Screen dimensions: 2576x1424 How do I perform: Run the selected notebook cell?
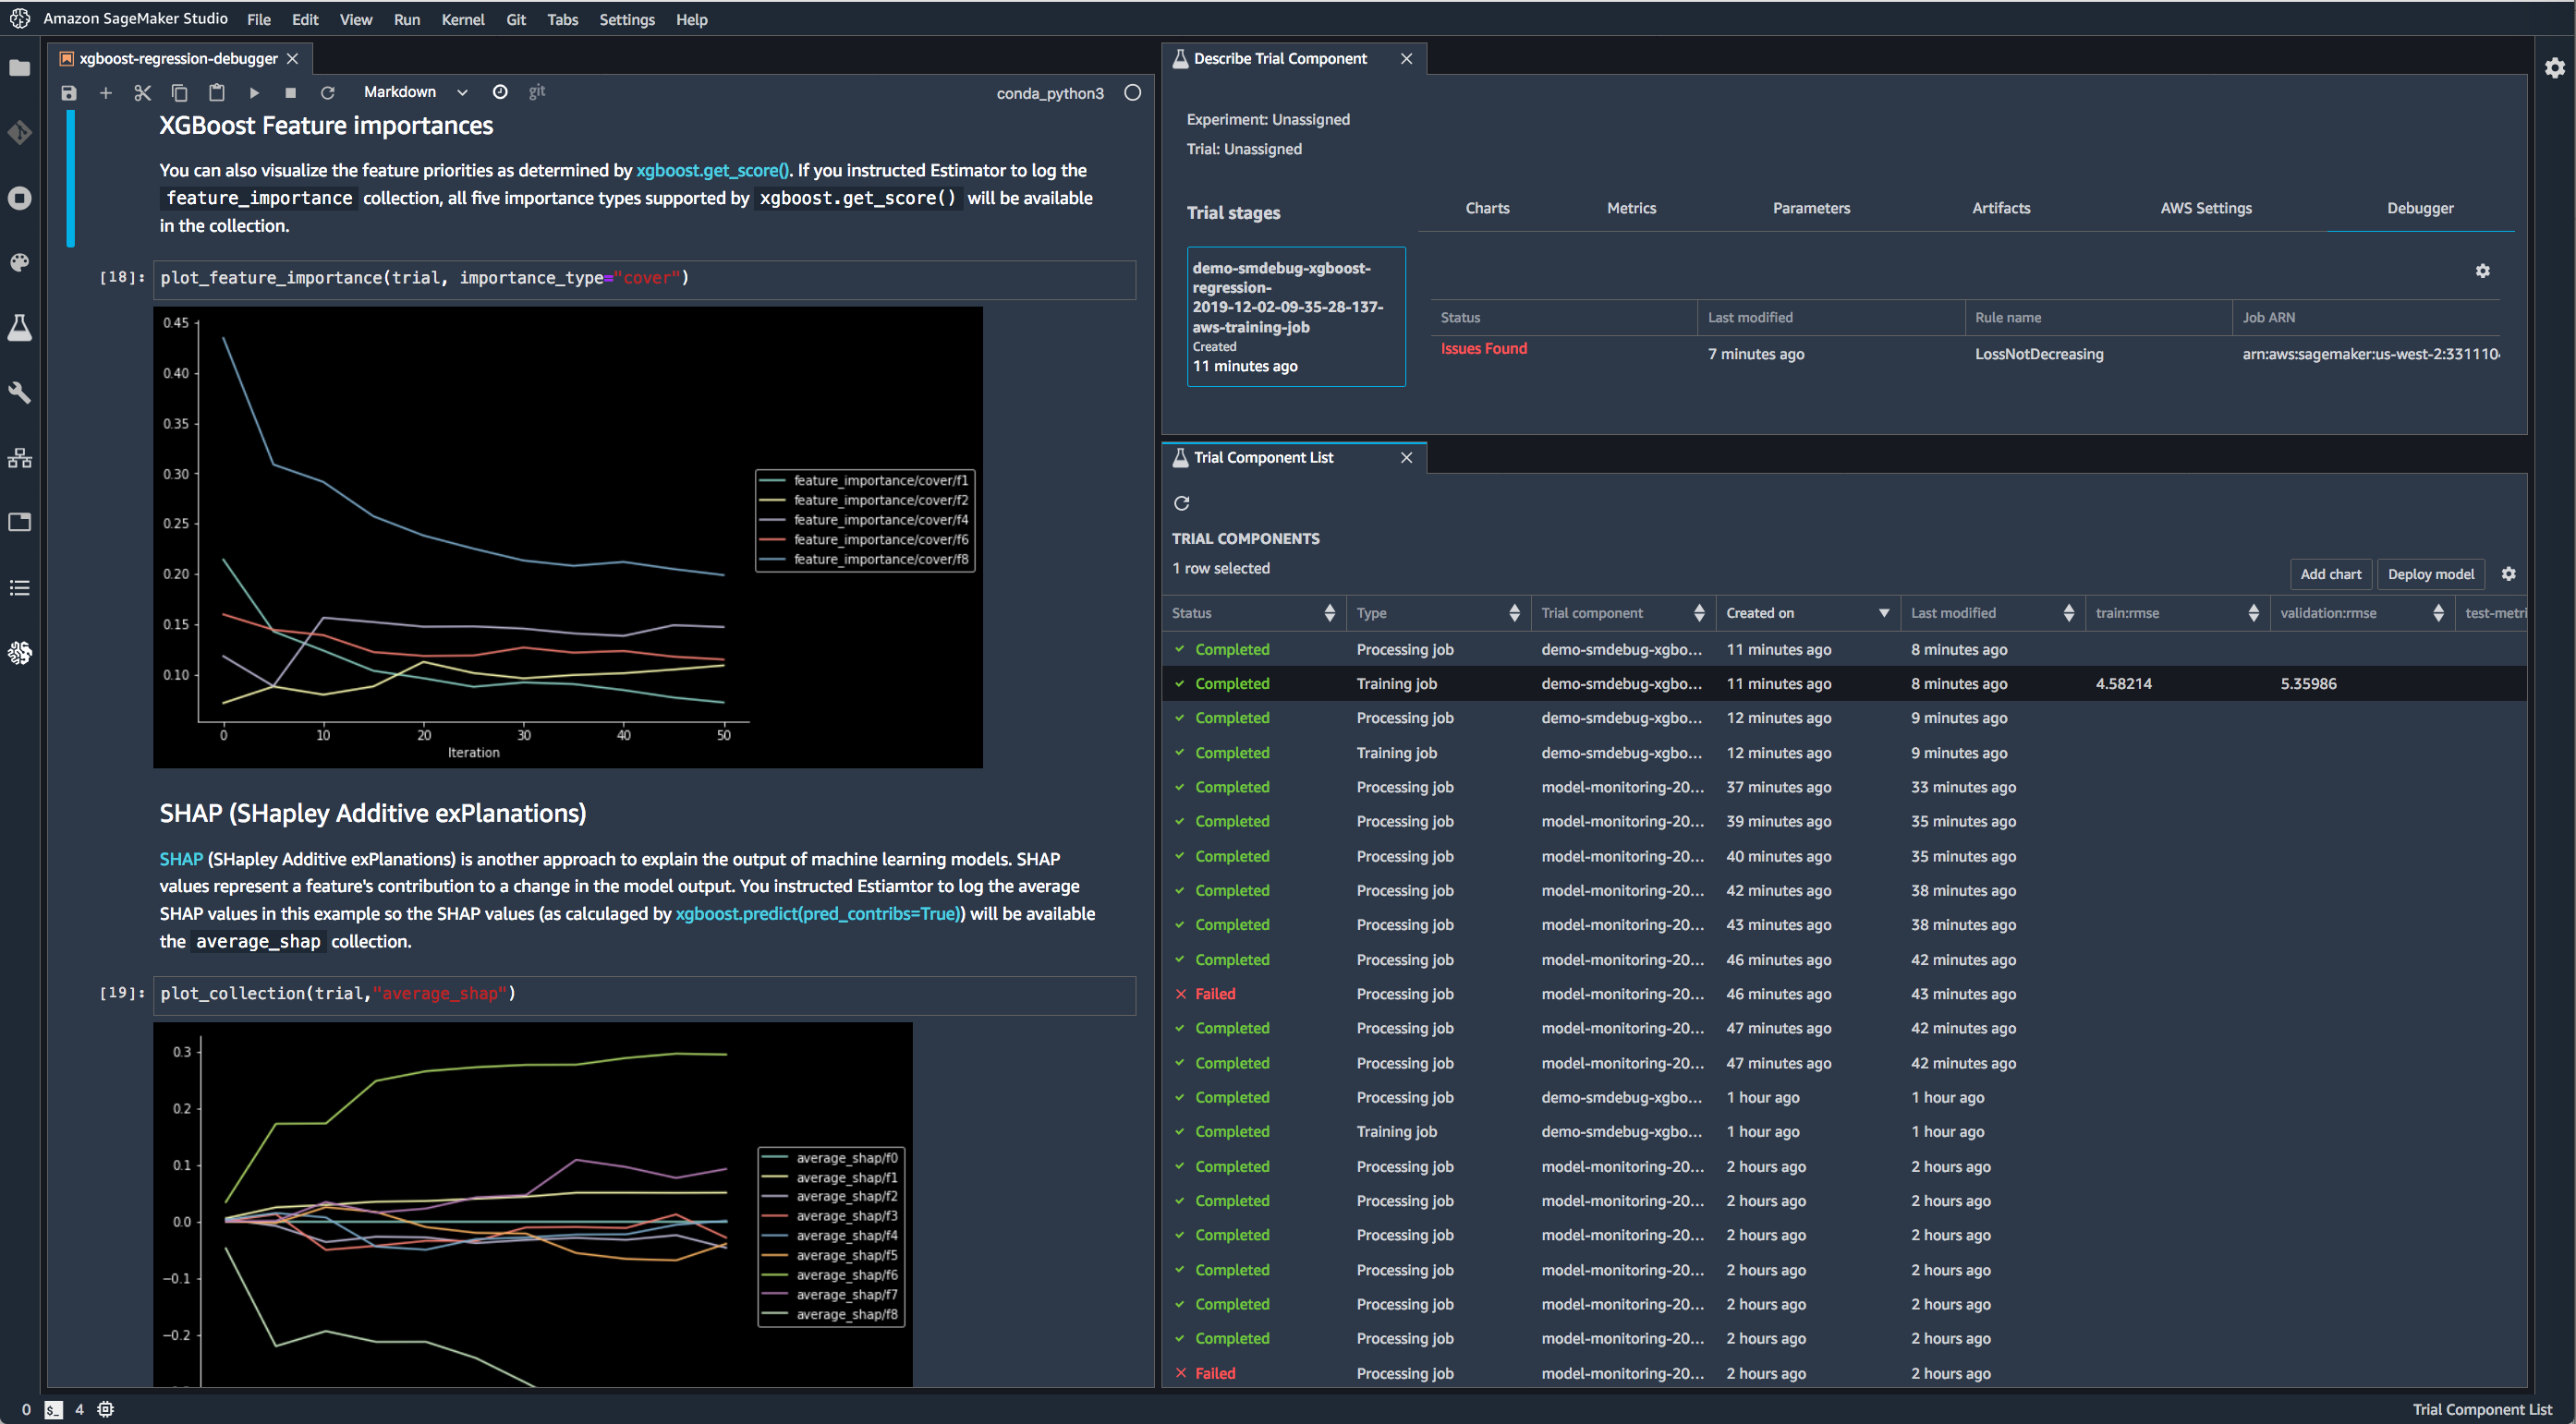coord(254,93)
